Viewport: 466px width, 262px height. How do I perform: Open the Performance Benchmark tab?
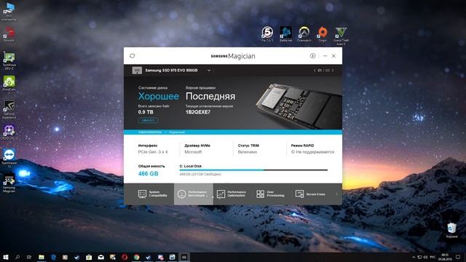pyautogui.click(x=194, y=194)
